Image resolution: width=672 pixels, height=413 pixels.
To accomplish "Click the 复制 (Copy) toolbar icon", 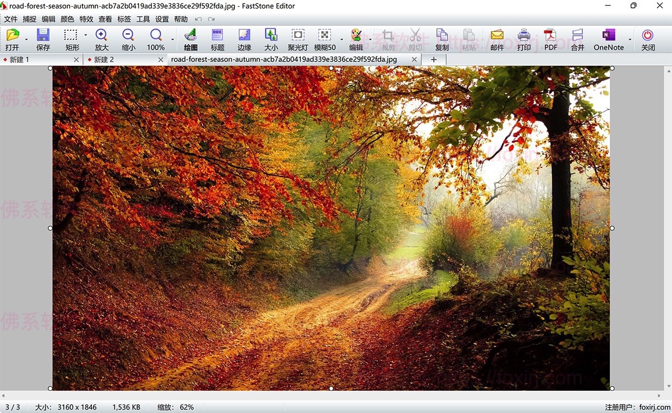I will [442, 40].
